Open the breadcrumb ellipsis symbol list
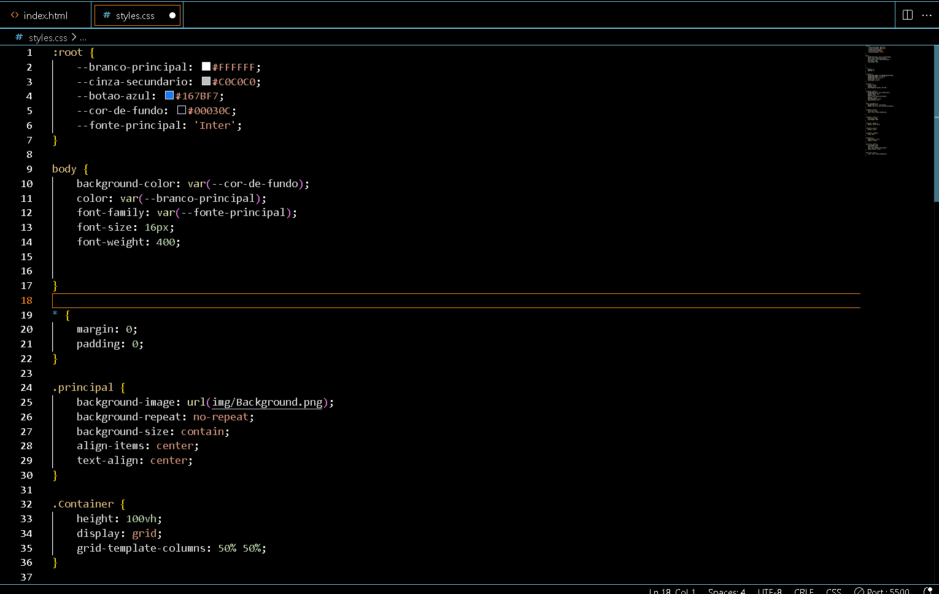939x594 pixels. (83, 37)
